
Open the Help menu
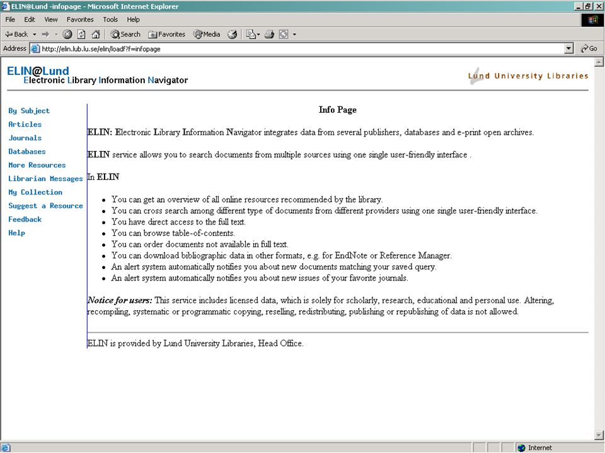[x=133, y=20]
